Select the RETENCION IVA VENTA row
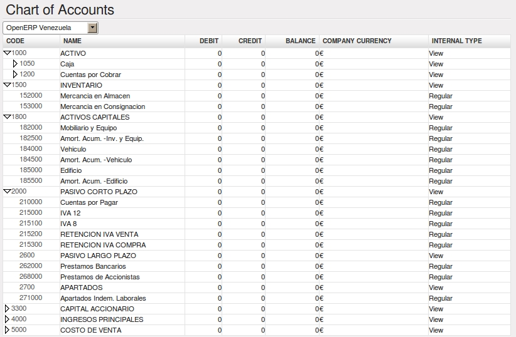This screenshot has height=337, width=516. click(257, 234)
